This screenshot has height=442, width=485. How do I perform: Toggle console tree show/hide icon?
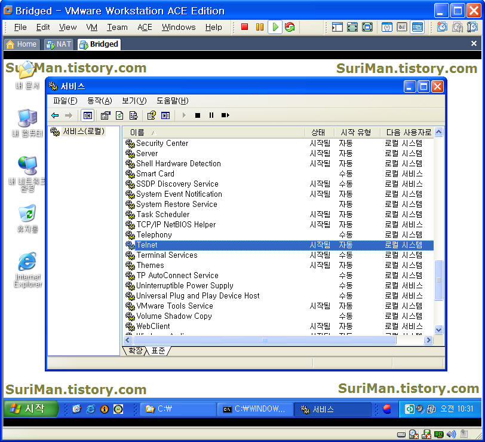[x=88, y=115]
